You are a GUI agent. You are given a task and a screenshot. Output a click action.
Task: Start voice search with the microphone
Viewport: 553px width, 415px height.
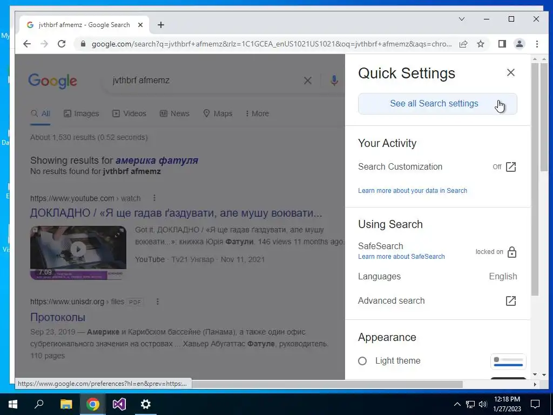(x=334, y=81)
